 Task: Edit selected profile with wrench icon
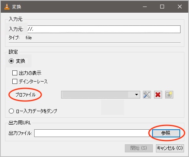[147, 95]
